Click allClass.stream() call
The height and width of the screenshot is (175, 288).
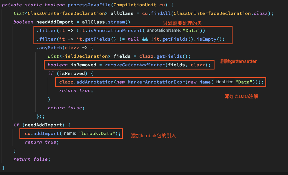pyautogui.click(x=106, y=22)
